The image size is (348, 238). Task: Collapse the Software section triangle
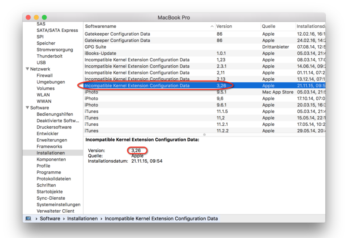(27, 107)
